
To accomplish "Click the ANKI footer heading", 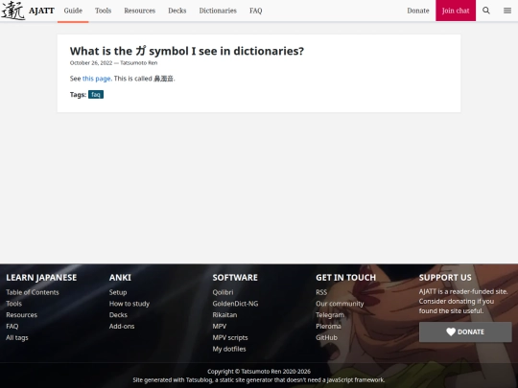I will click(x=120, y=278).
